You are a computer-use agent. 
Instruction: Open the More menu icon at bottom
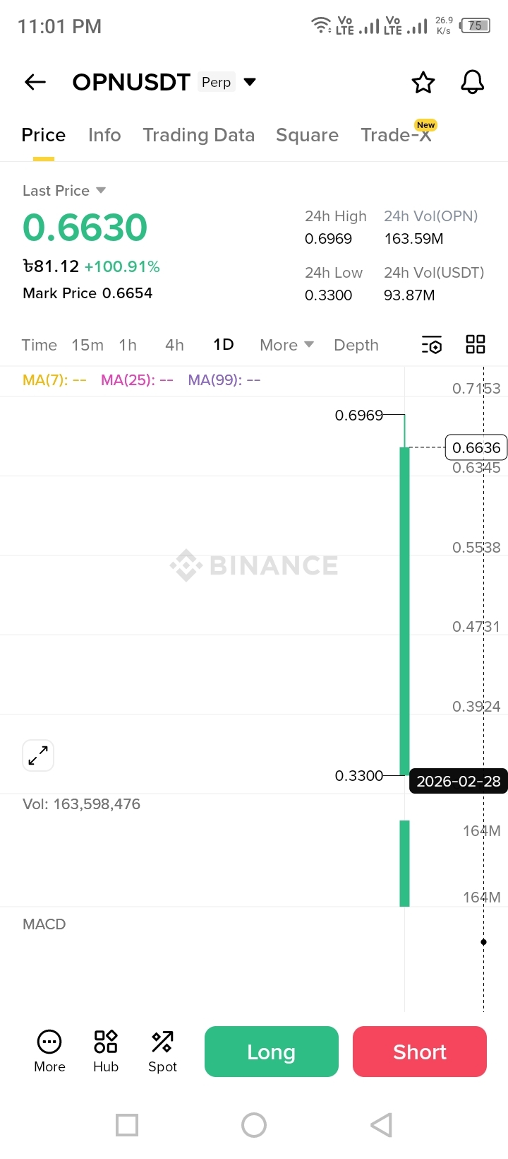(x=49, y=1042)
